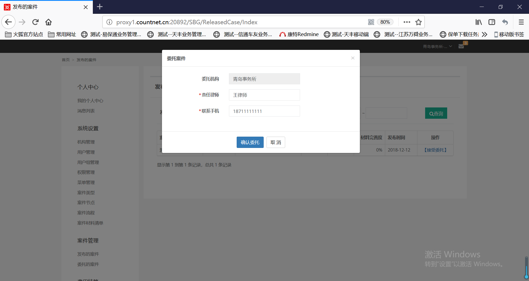The width and height of the screenshot is (529, 281).
Task: Reload the page with the refresh icon
Action: 35,22
